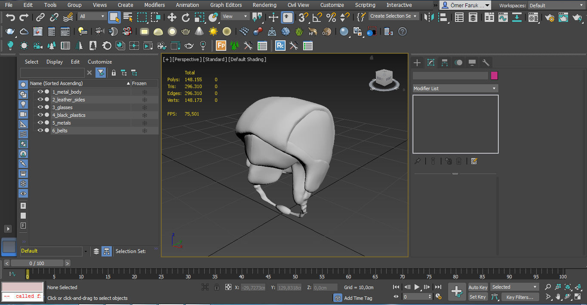Open the Default layer dropdown

pos(54,251)
